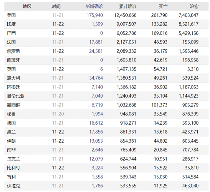Click the 地区 column header
The height and width of the screenshot is (192, 210).
tap(27, 6)
